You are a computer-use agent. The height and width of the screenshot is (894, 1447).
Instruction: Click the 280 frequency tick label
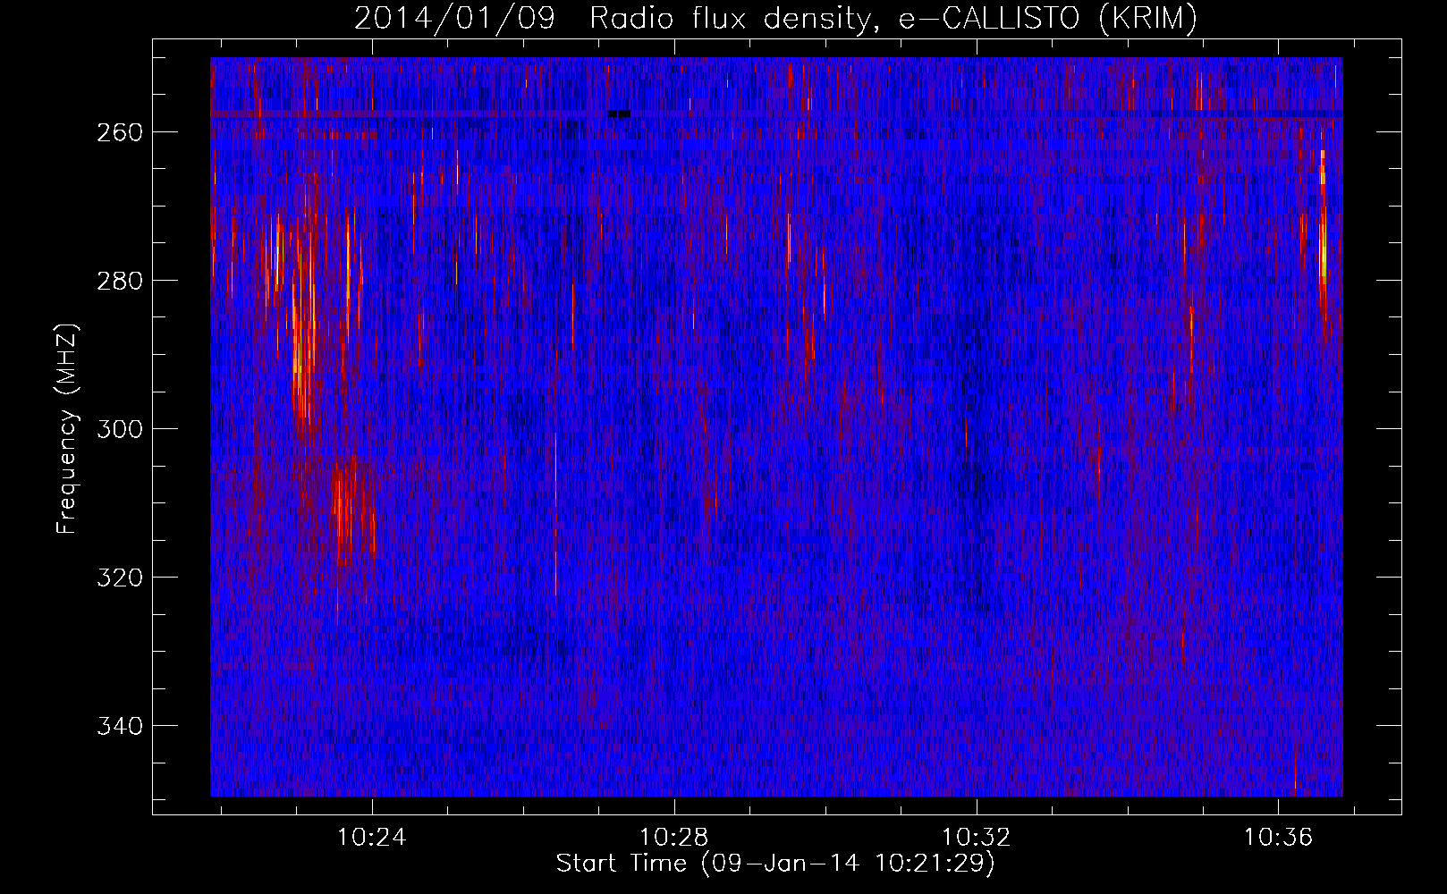(x=118, y=281)
